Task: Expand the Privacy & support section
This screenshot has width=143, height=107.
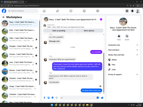Action: click(123, 74)
